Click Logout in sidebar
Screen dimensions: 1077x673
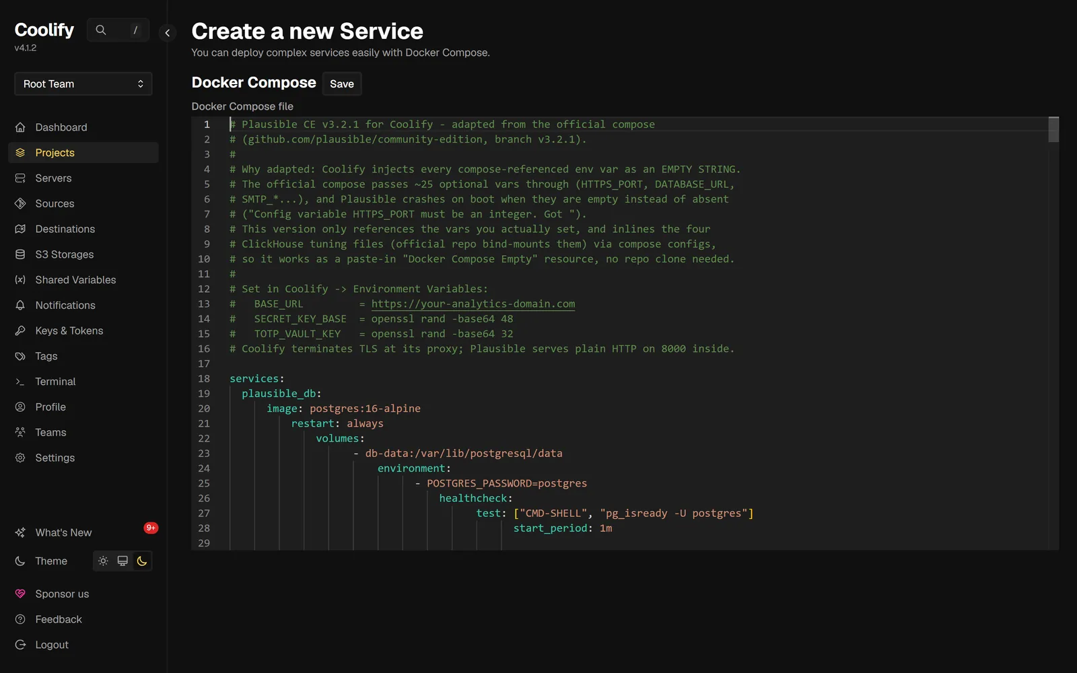point(52,645)
